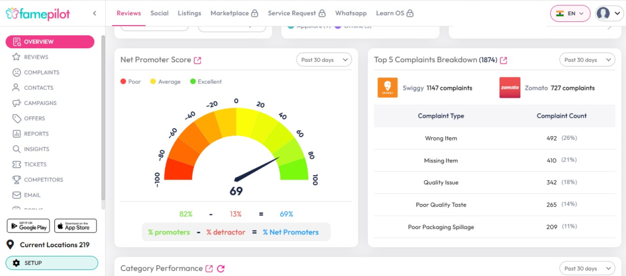
Task: Click the Offers tag icon
Action: tap(17, 118)
